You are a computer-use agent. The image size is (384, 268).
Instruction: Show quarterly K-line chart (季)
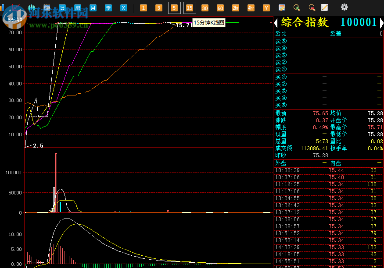[x=108, y=7]
